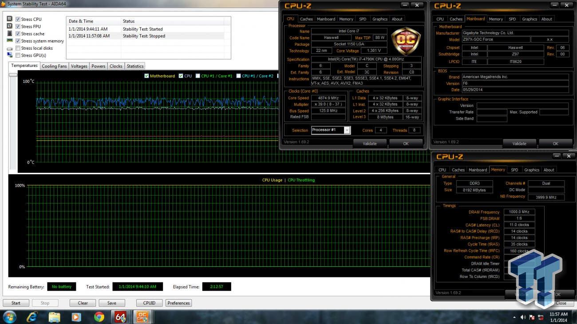Select the Temperatures tab in AIDA64
Screen dimensions: 577x324
point(24,66)
